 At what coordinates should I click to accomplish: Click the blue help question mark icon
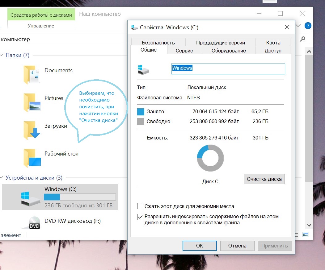coord(308,26)
